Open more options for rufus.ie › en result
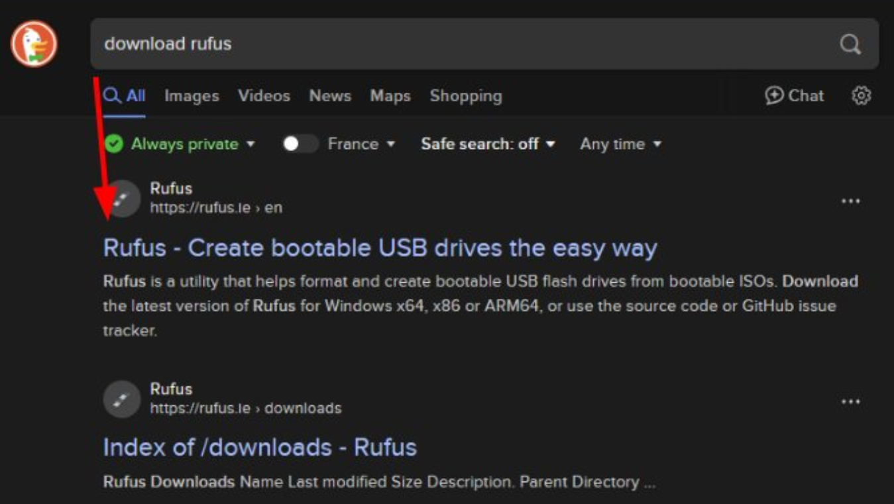 pyautogui.click(x=850, y=201)
